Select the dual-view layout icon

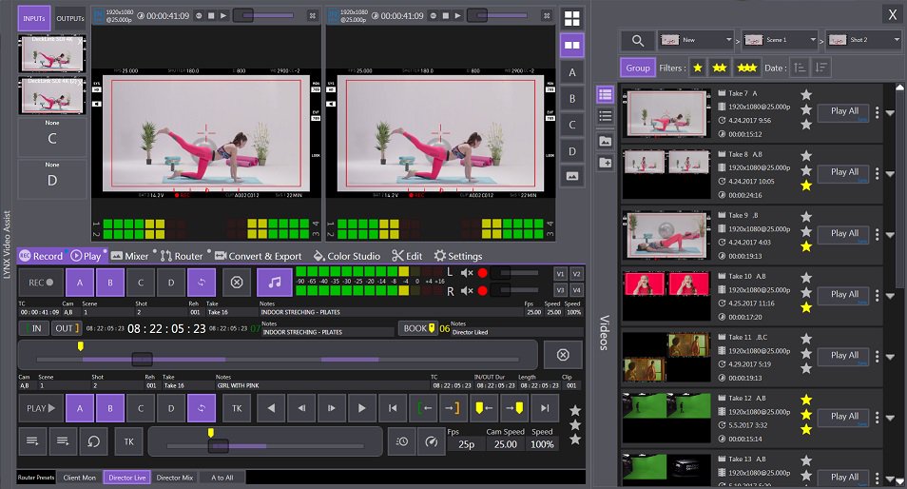click(x=572, y=45)
